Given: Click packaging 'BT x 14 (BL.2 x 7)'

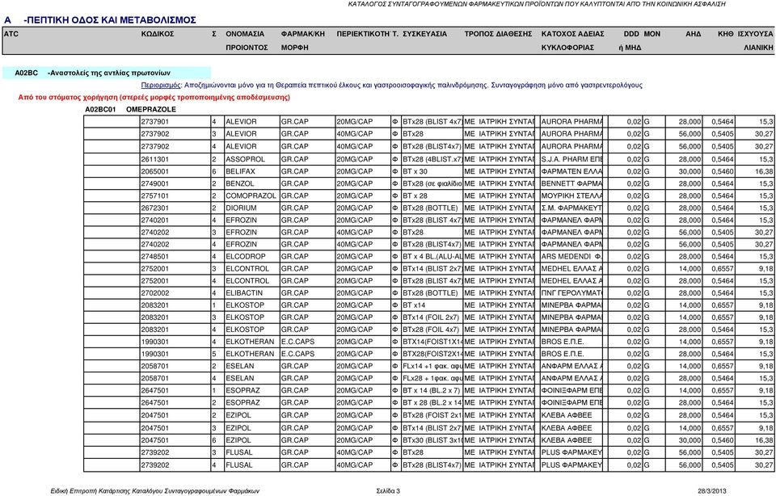Looking at the screenshot, I should (x=431, y=391).
